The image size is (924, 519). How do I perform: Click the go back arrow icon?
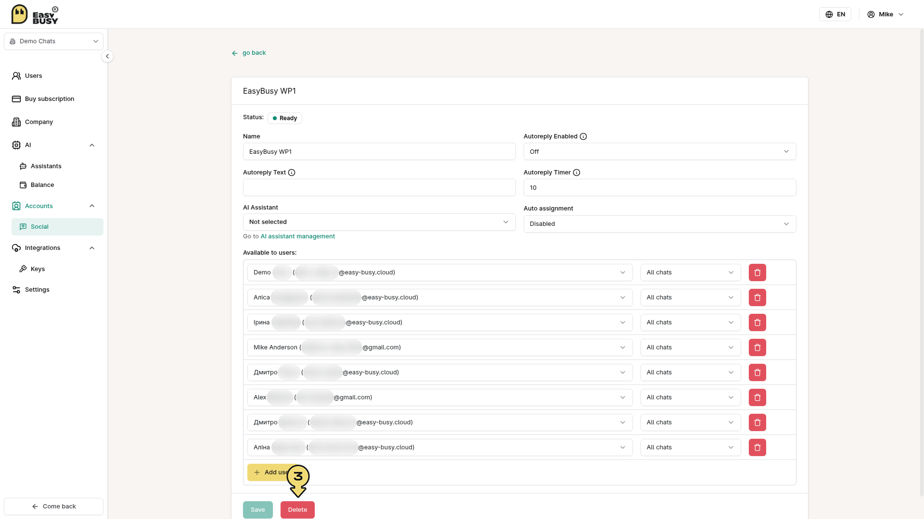235,53
